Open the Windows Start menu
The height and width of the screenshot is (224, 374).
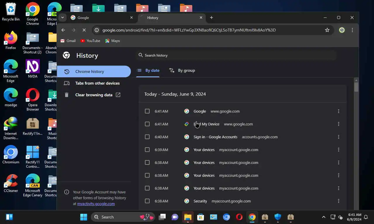point(84,217)
